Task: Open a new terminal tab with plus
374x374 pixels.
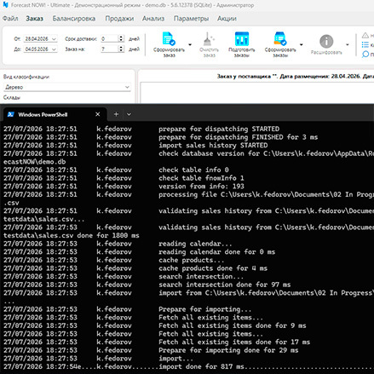Action: [116, 114]
